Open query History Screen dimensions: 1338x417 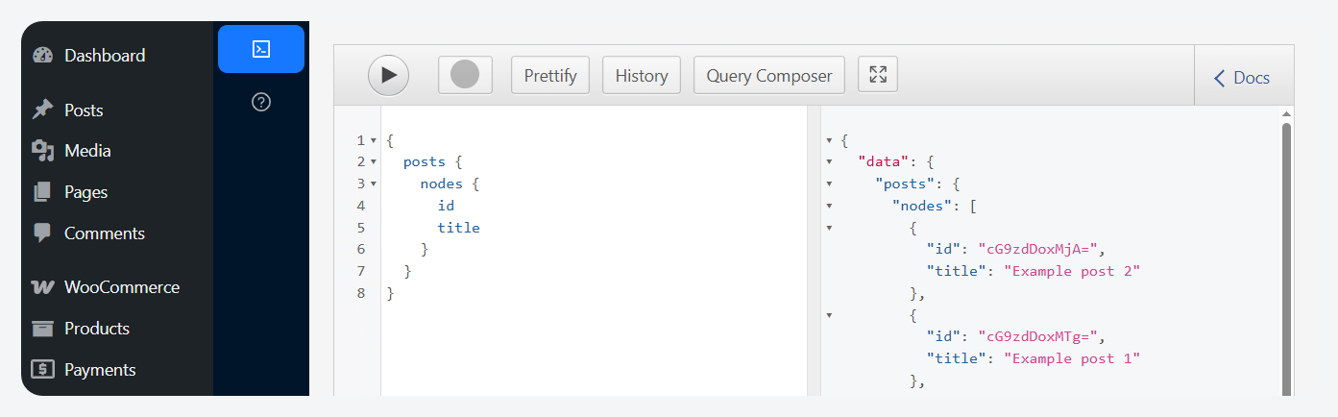point(642,75)
